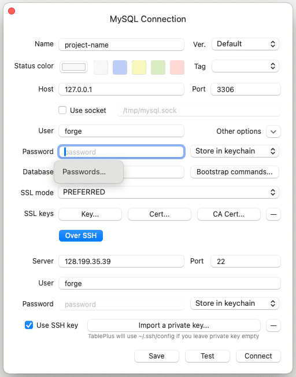Close the MySQL Connection window
The width and height of the screenshot is (296, 377).
click(x=12, y=11)
